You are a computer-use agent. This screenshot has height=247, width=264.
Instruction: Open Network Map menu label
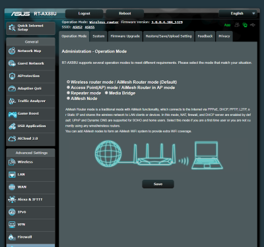(x=29, y=51)
